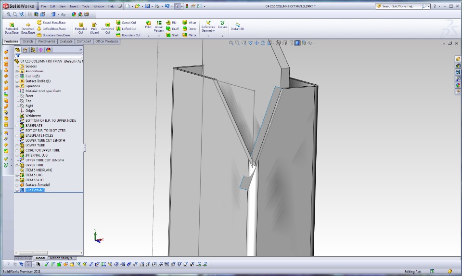Screen dimensions: 462x276
Task: Expand the Annotations tree node
Action: (17, 71)
